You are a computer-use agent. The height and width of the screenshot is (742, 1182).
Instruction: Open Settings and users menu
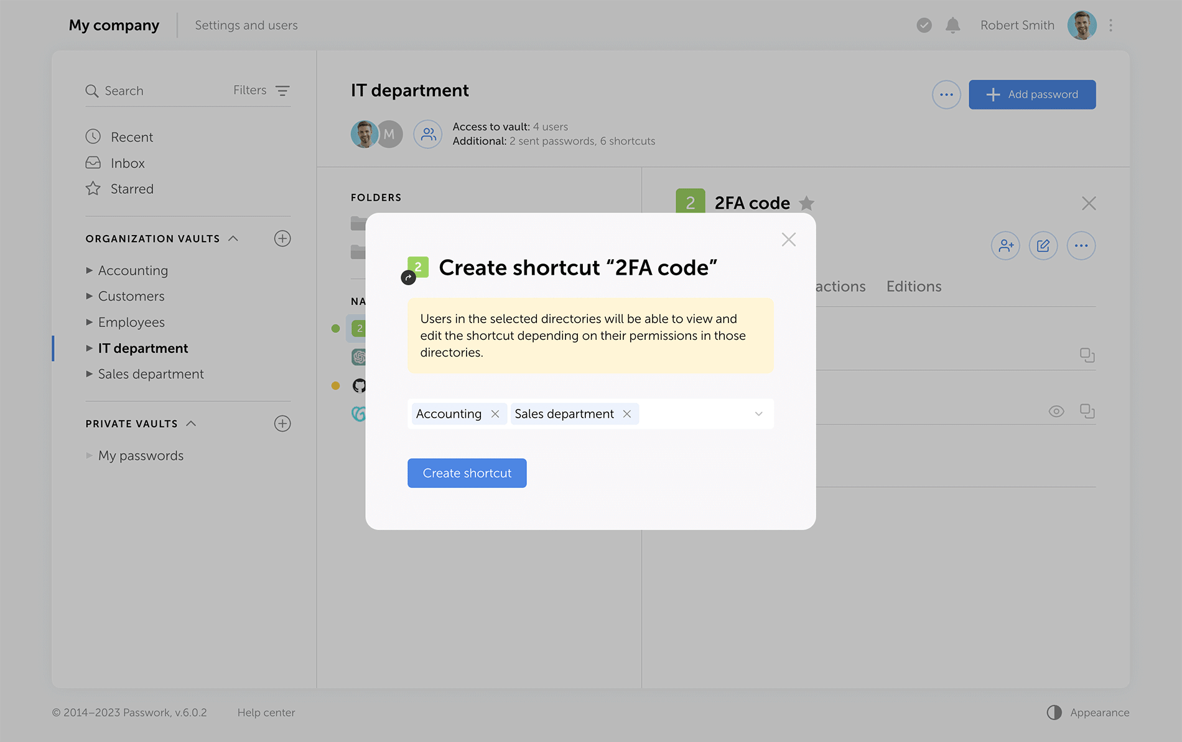[246, 25]
